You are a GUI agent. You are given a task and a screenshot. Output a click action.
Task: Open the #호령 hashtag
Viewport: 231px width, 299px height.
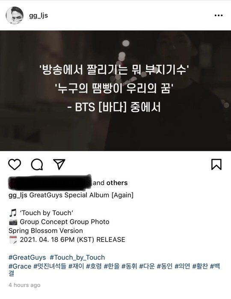coord(94,266)
